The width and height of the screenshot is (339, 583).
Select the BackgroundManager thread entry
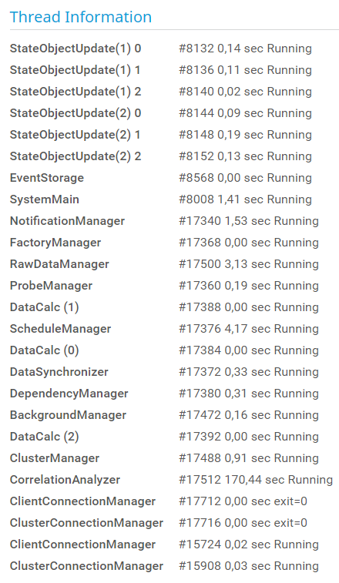tap(68, 415)
